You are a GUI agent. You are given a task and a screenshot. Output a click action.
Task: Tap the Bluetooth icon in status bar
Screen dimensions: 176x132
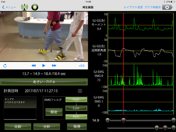165,2
